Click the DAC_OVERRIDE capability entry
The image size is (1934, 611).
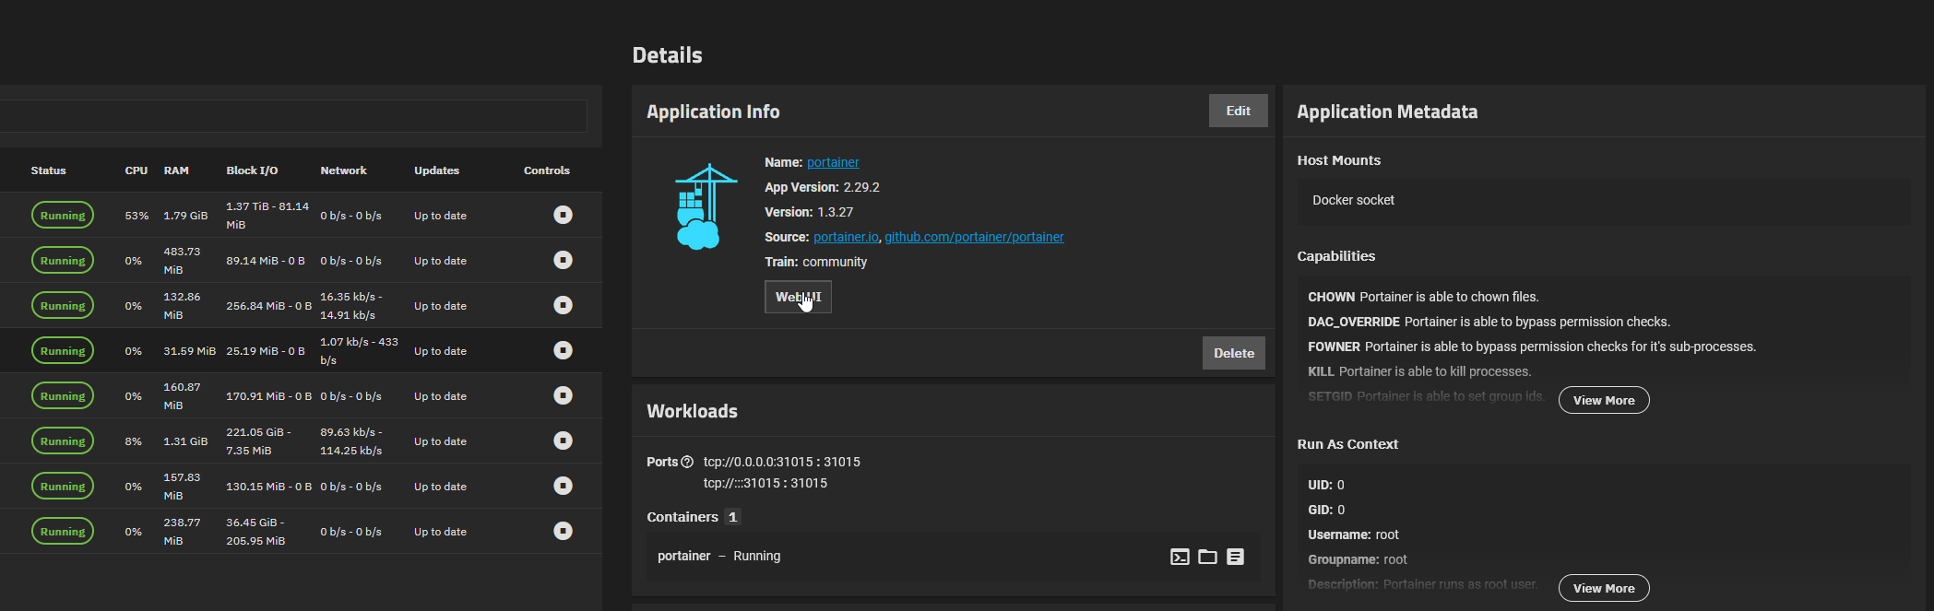pyautogui.click(x=1489, y=322)
